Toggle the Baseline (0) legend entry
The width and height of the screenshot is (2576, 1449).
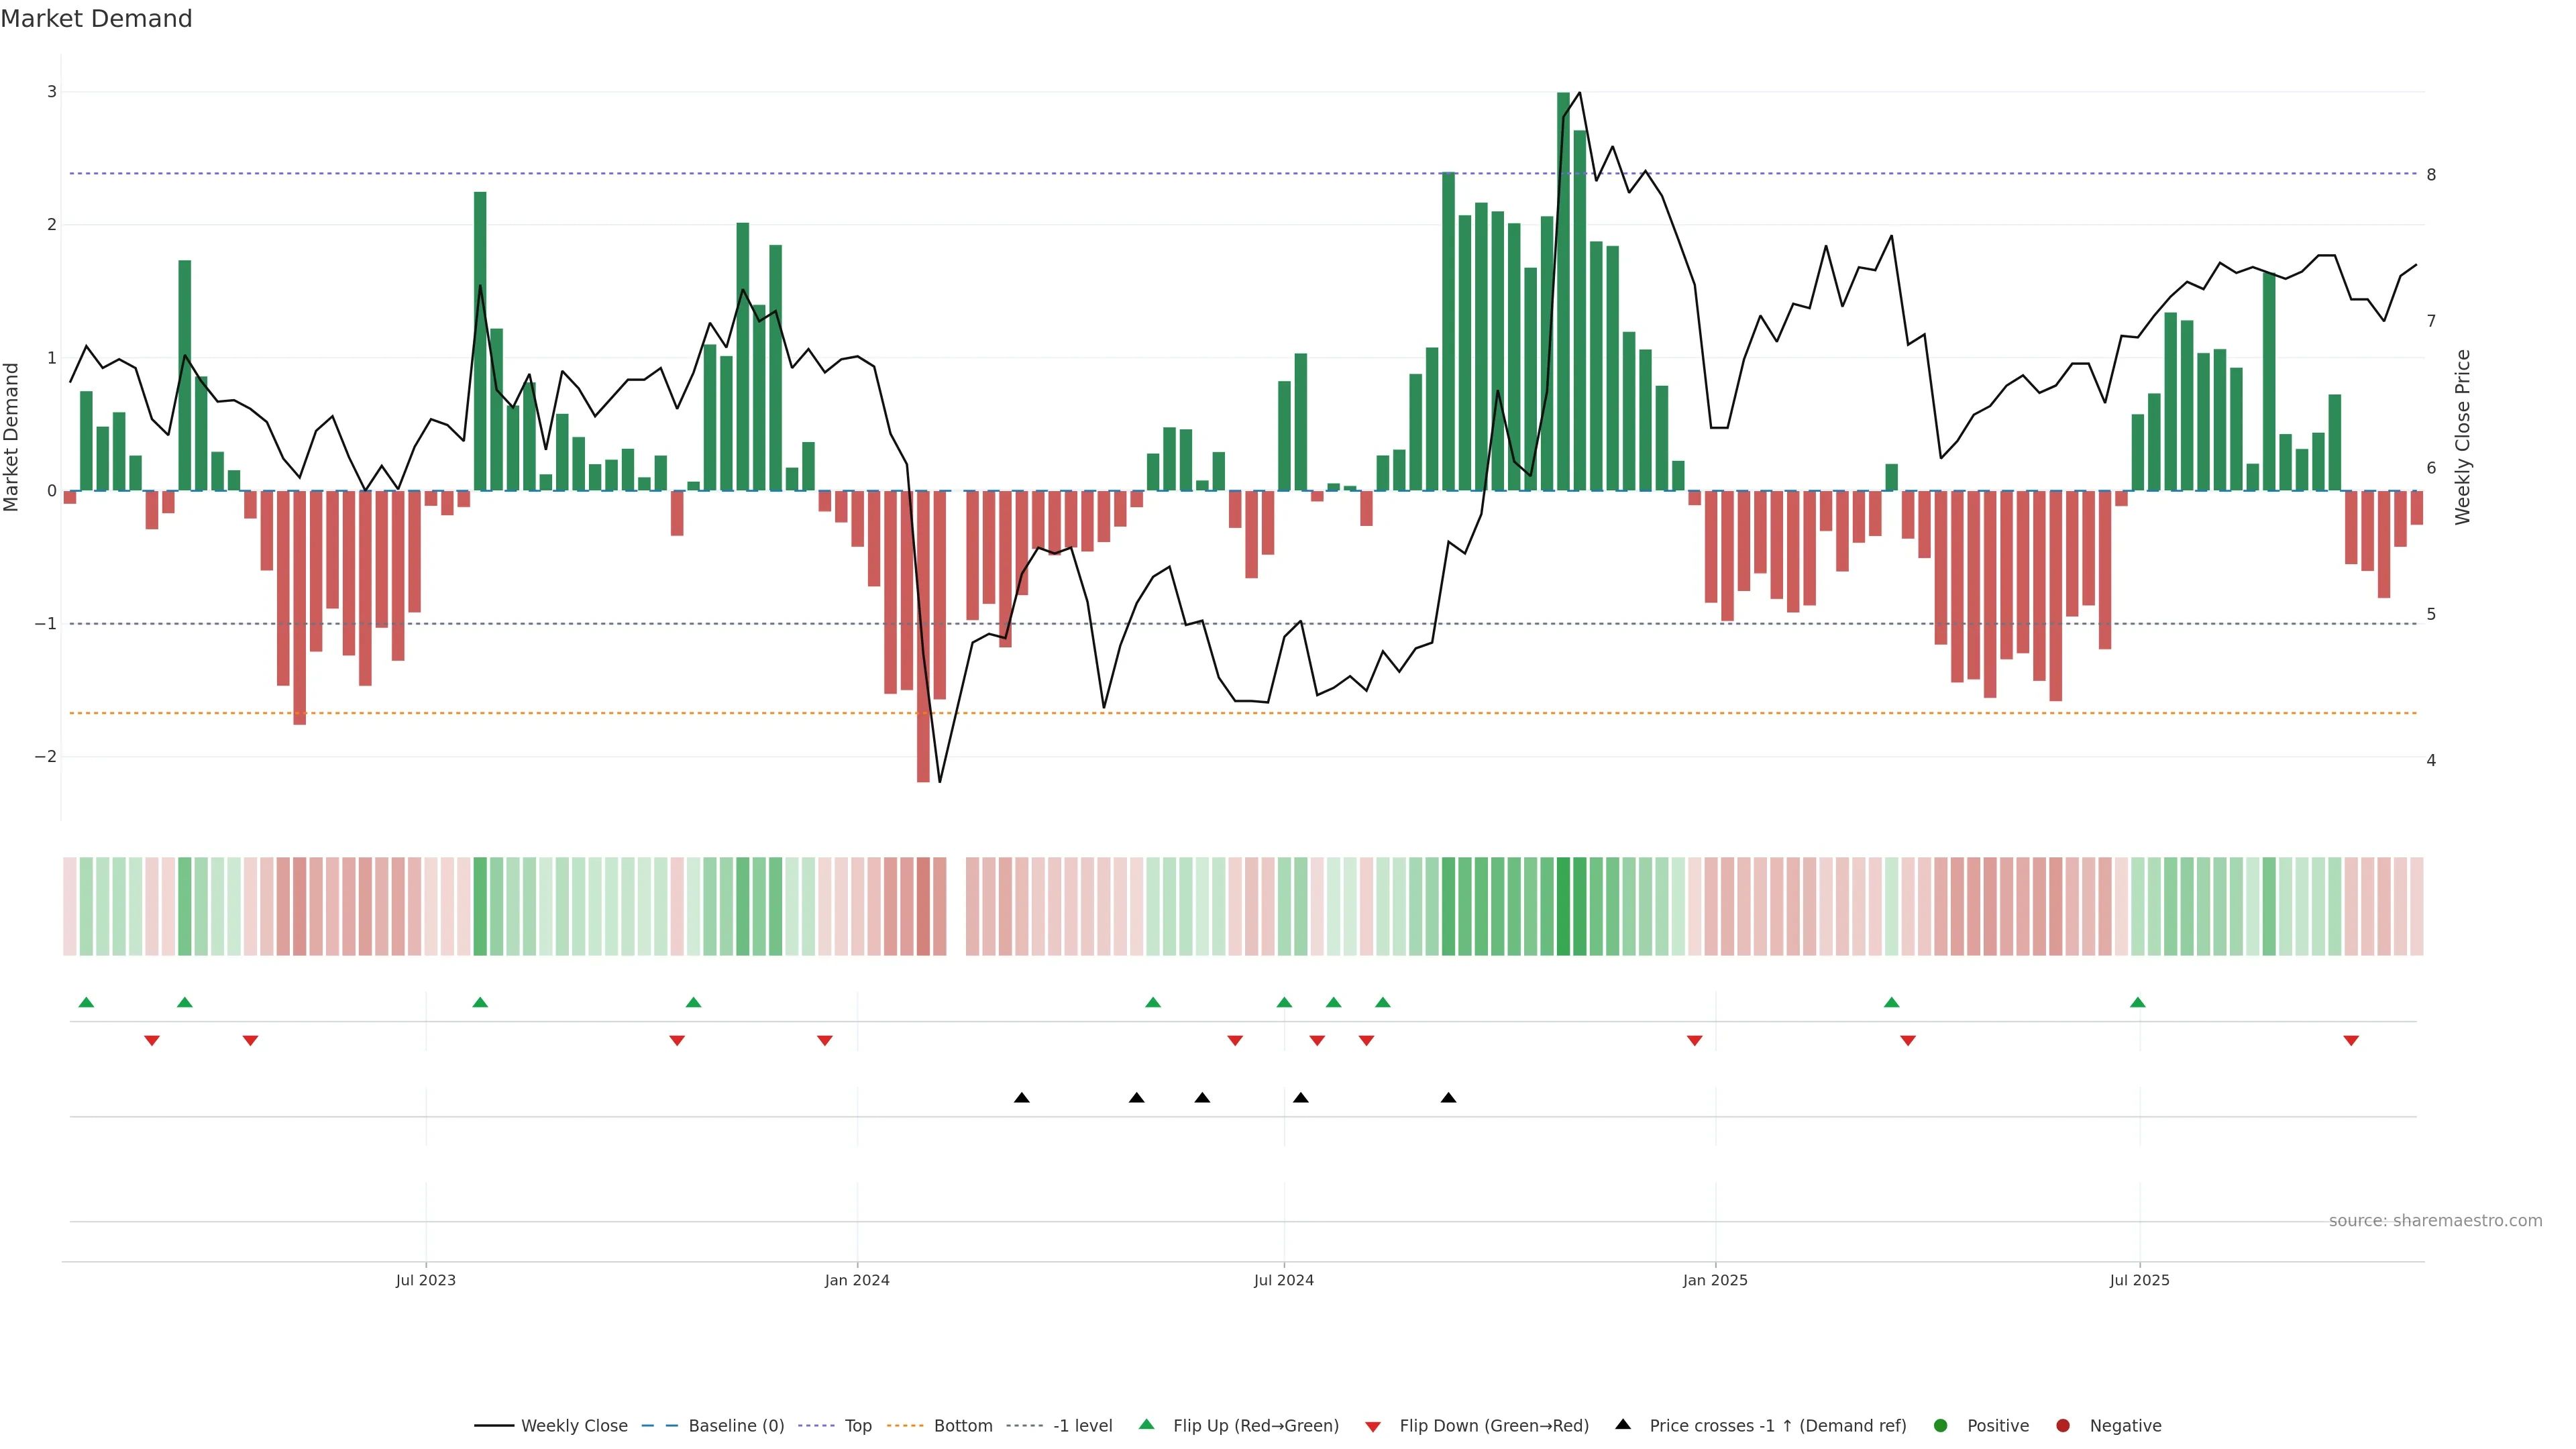(x=736, y=1426)
